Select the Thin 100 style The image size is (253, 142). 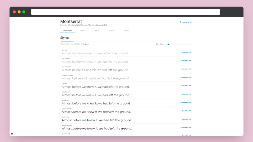186,52
